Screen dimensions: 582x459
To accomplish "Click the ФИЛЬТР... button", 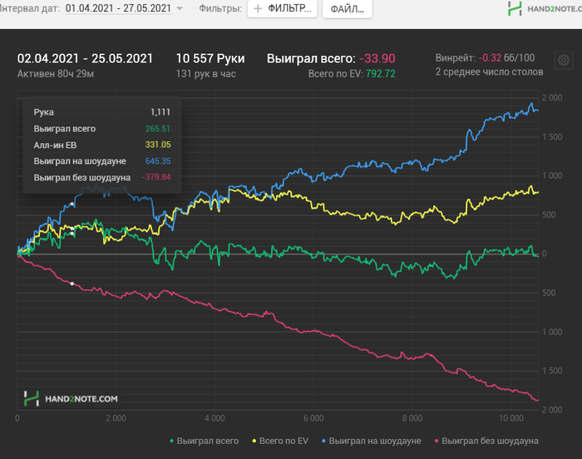I will pyautogui.click(x=283, y=8).
